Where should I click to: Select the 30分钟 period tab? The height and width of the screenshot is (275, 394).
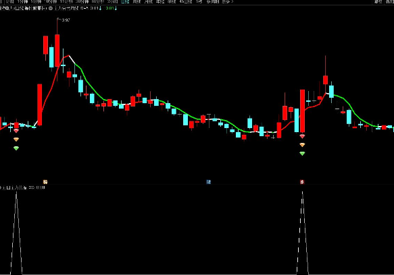[82, 2]
